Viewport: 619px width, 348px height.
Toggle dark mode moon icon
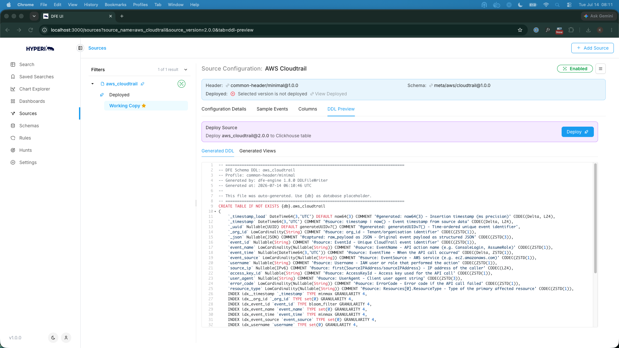pos(53,338)
